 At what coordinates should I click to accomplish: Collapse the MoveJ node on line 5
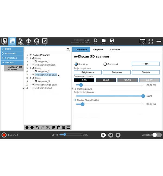click(x=30, y=68)
